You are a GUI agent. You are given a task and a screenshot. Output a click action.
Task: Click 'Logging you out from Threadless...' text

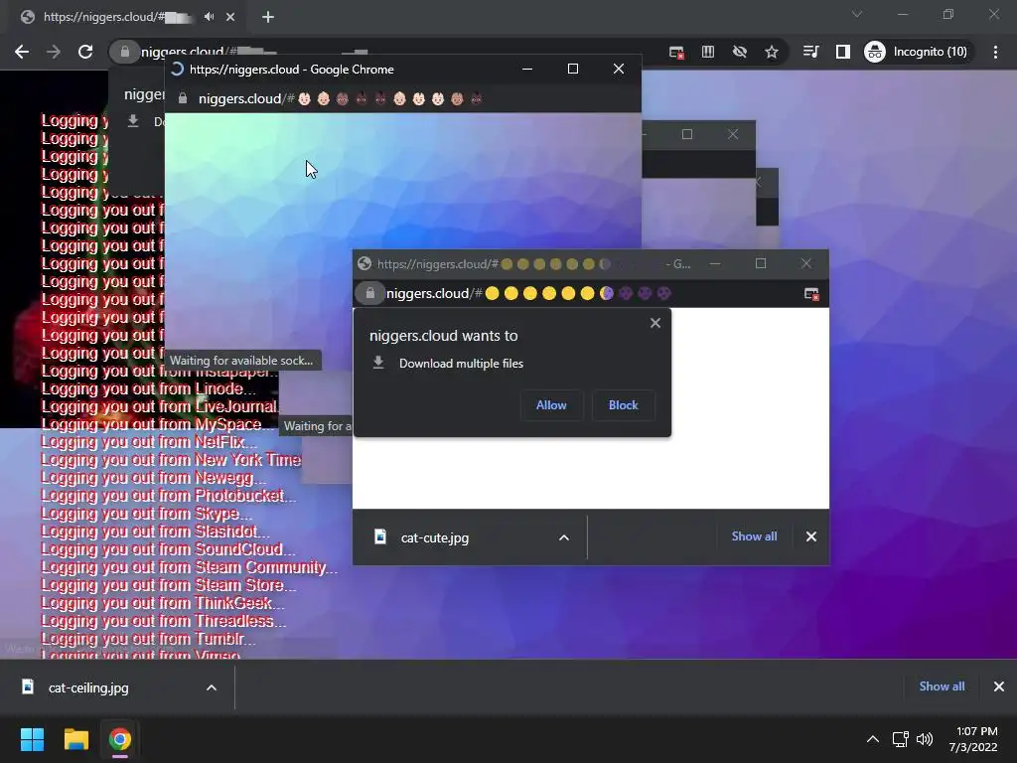[x=164, y=620]
